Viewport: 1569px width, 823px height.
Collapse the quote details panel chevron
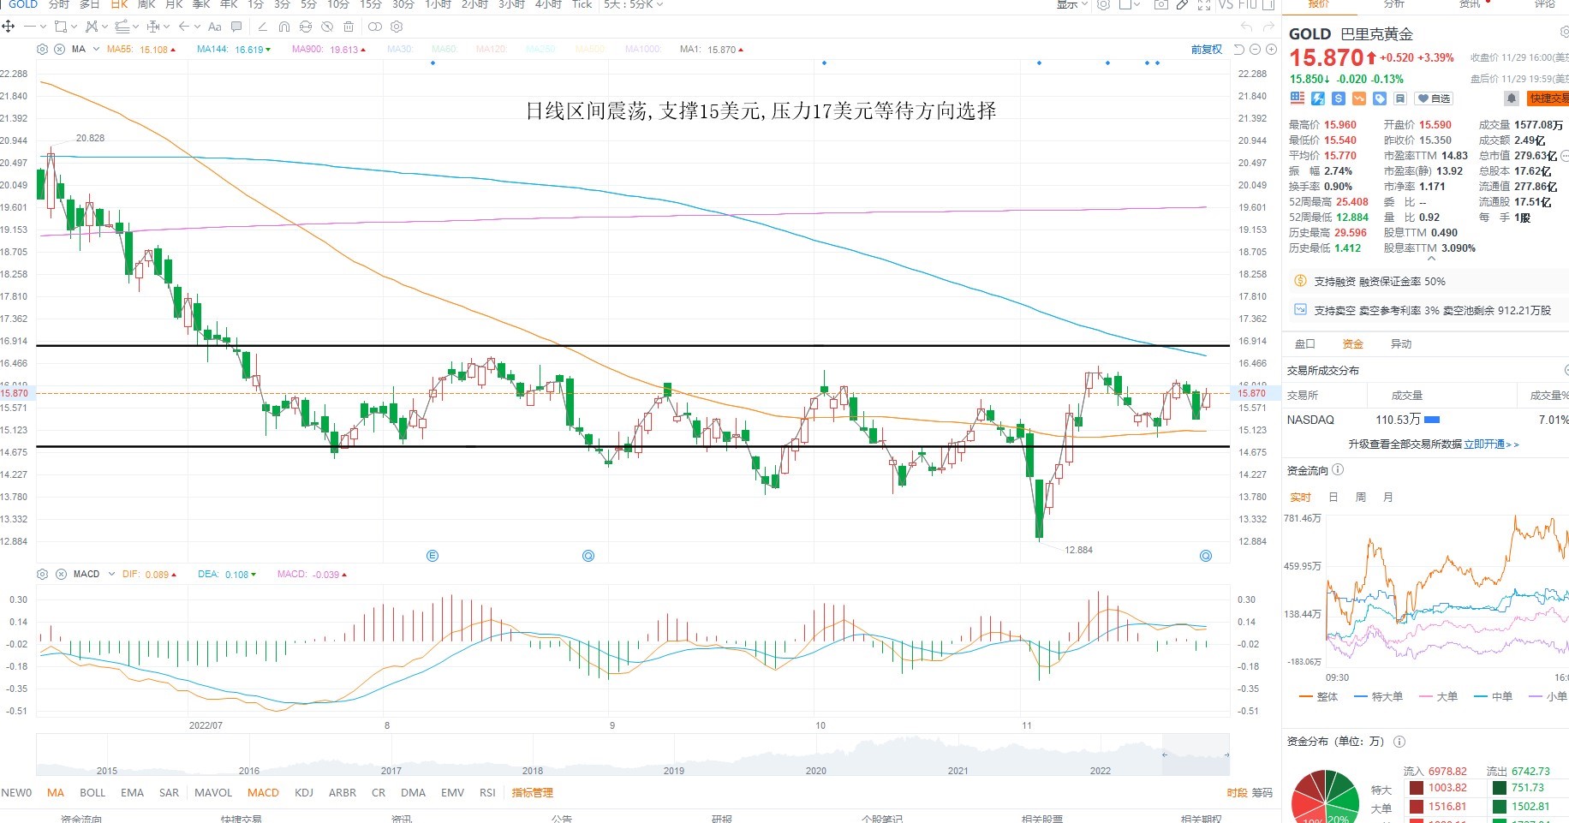(1430, 258)
